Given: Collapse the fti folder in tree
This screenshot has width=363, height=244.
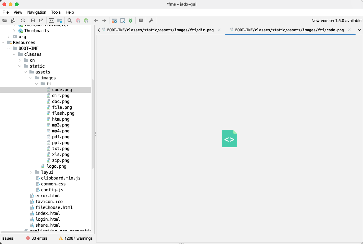Looking at the screenshot, I should pos(37,84).
